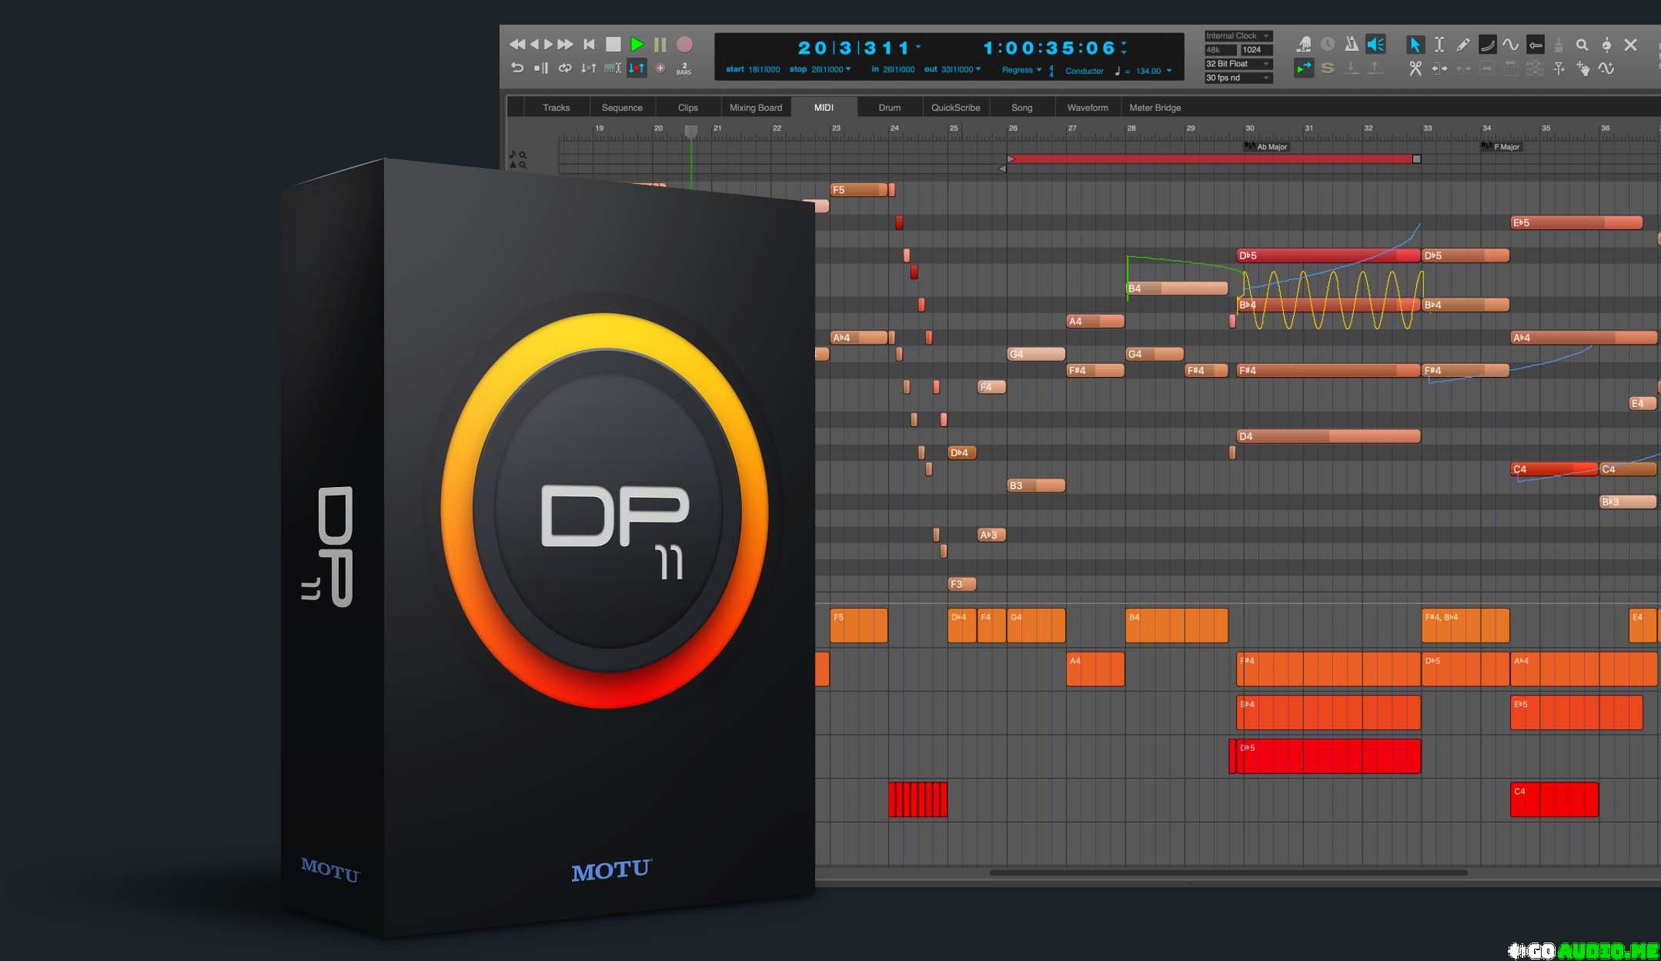1661x961 pixels.
Task: Open the memory stop time dropdown arrow
Action: 848,69
